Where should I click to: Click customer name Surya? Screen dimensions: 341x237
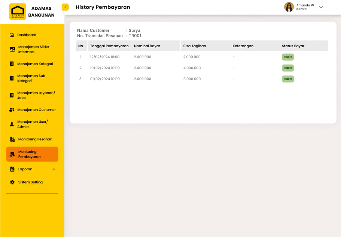tap(134, 30)
